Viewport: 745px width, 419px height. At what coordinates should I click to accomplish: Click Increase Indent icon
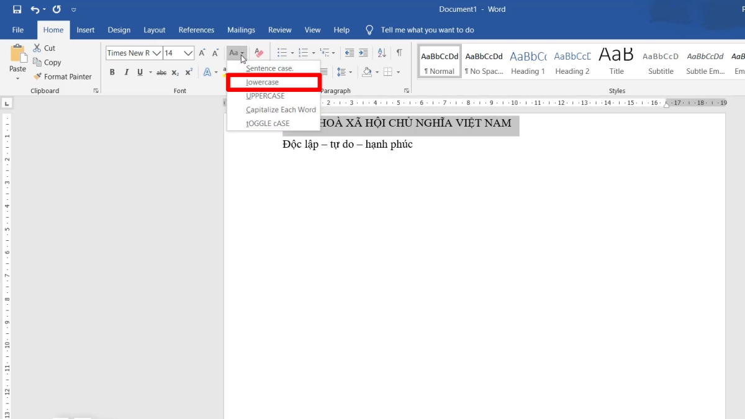point(364,53)
